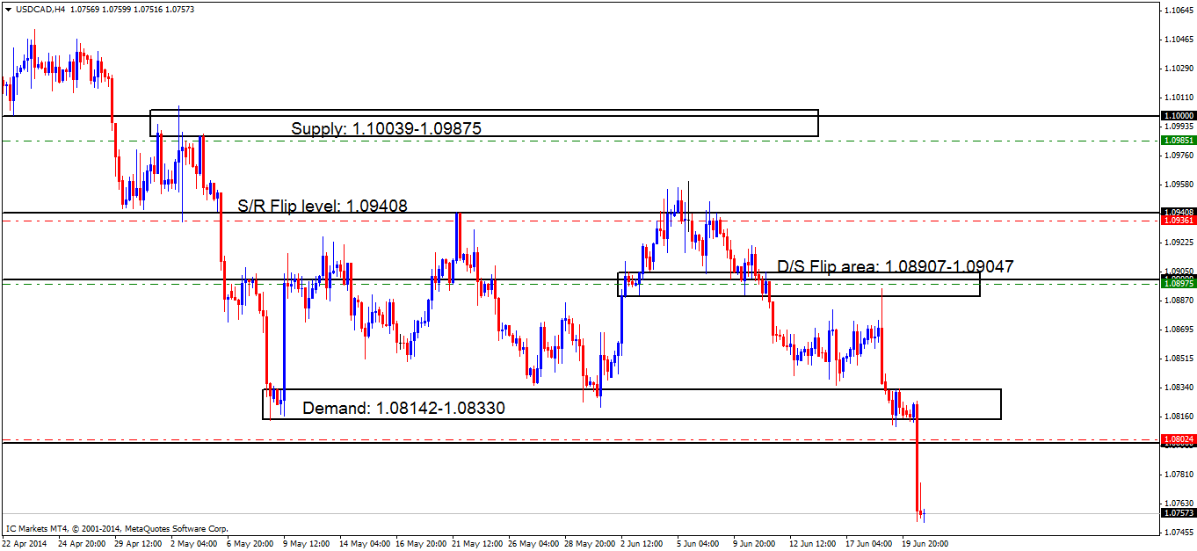This screenshot has width=1197, height=551.
Task: Click the current price tag 1.07573
Action: coord(1179,513)
